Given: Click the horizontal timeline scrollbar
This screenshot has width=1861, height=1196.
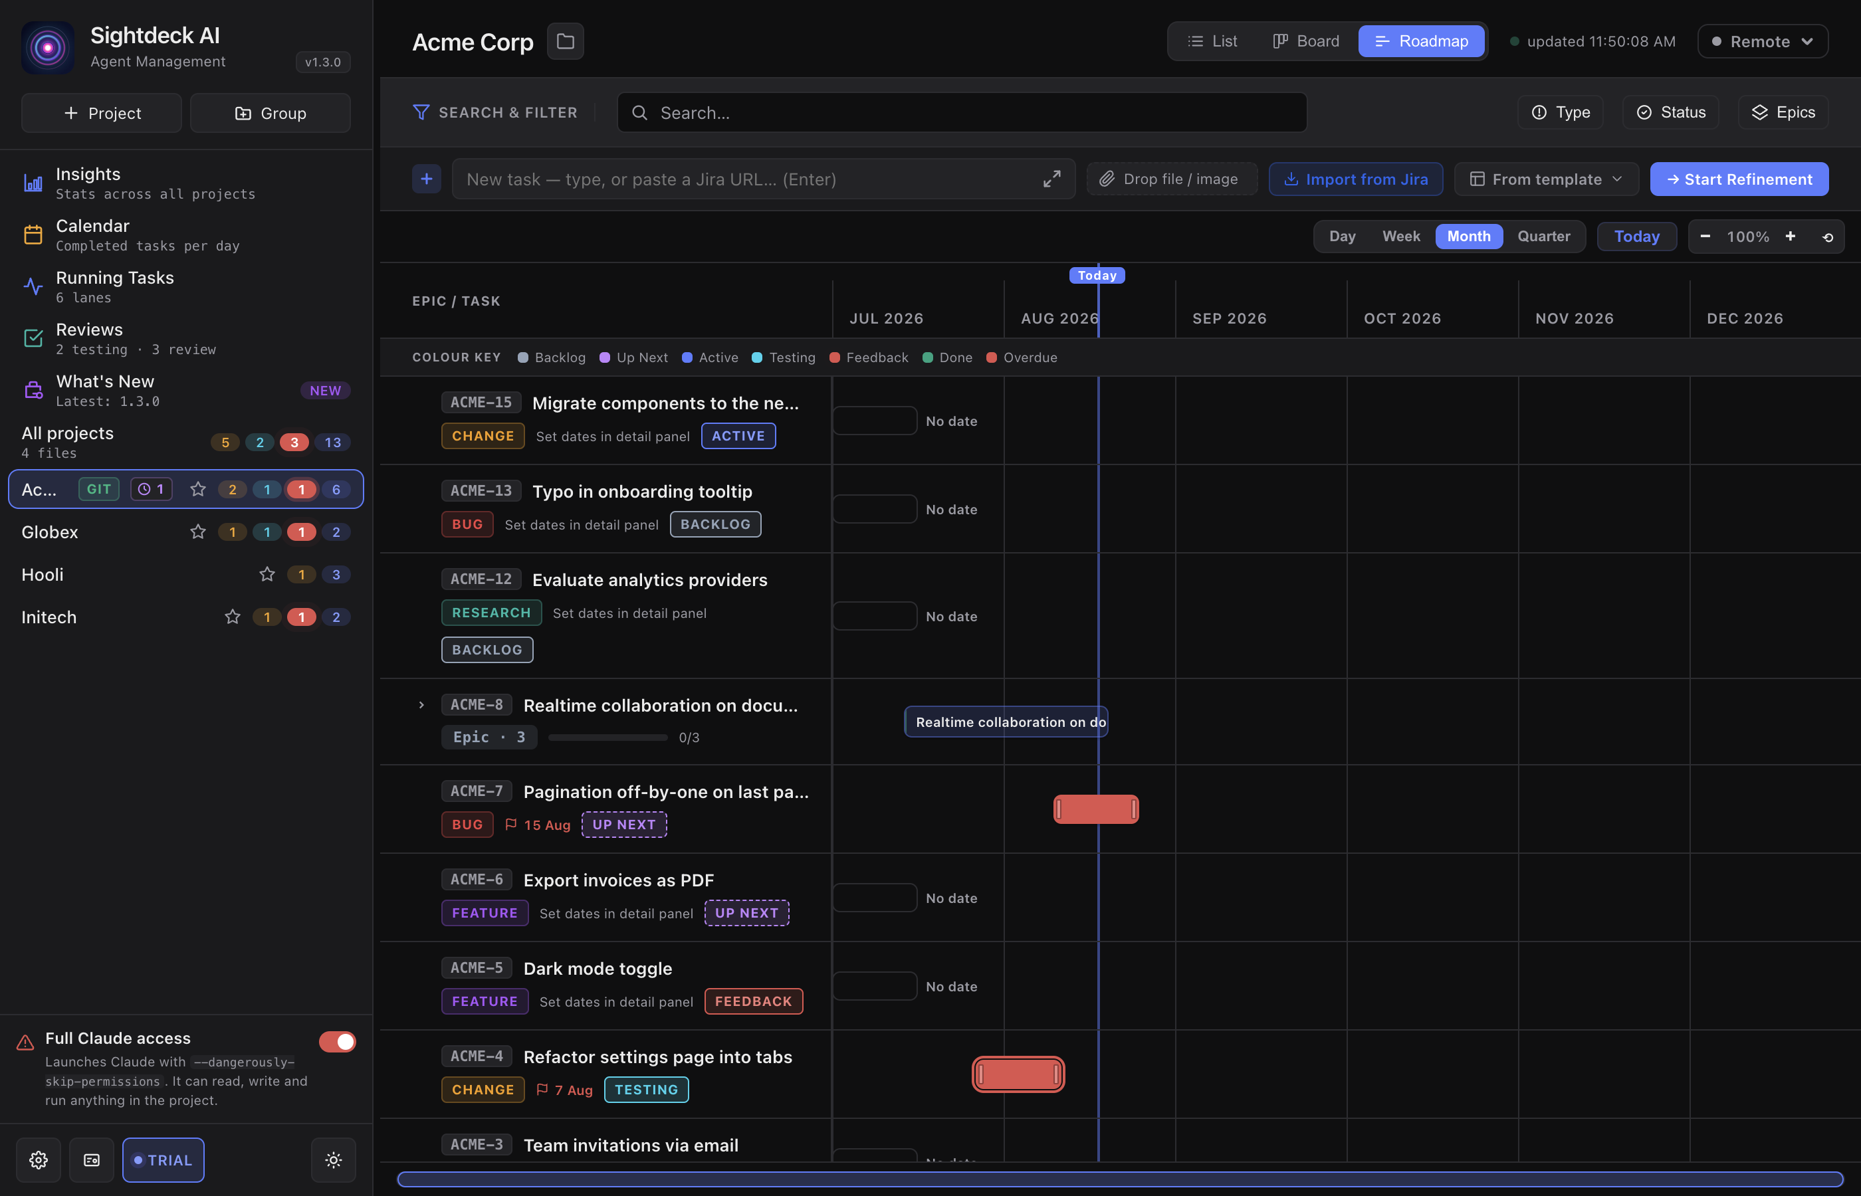Looking at the screenshot, I should [x=1120, y=1179].
